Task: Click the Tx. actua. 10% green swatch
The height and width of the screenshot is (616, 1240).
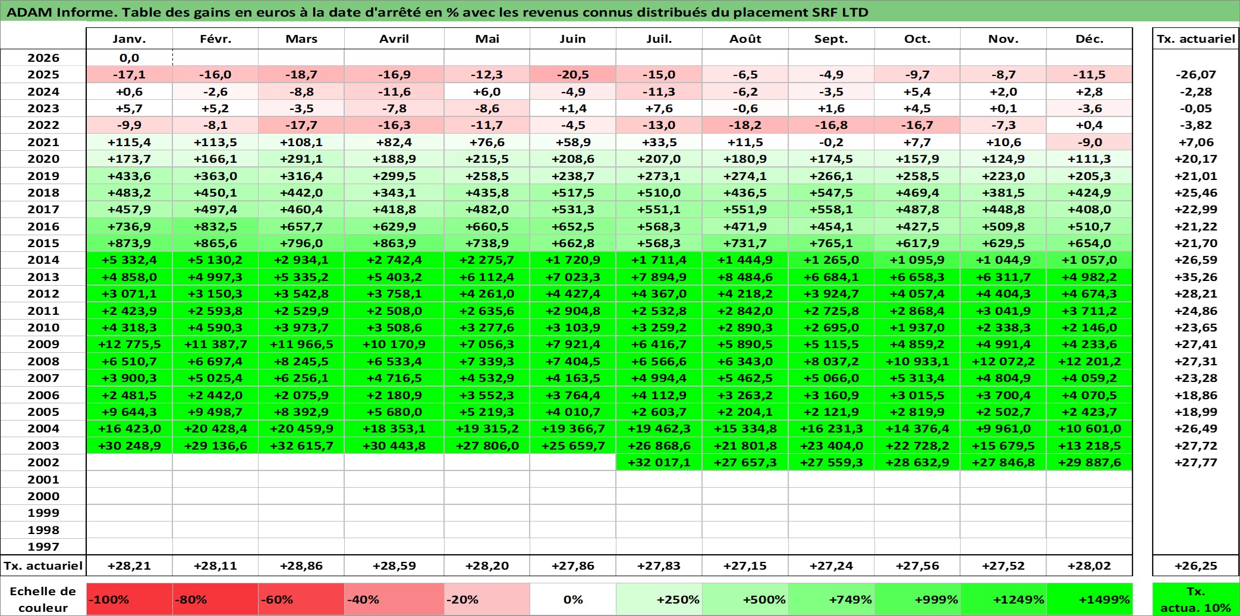Action: (1196, 599)
